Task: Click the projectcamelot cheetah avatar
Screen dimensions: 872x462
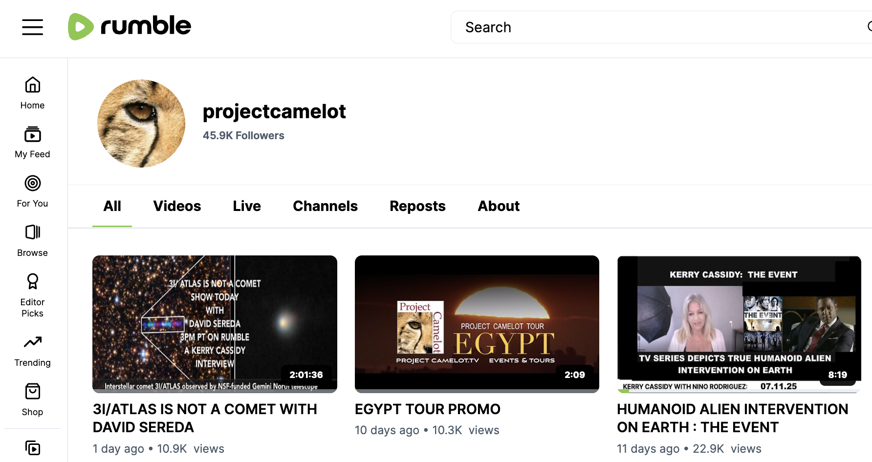Action: pyautogui.click(x=141, y=124)
